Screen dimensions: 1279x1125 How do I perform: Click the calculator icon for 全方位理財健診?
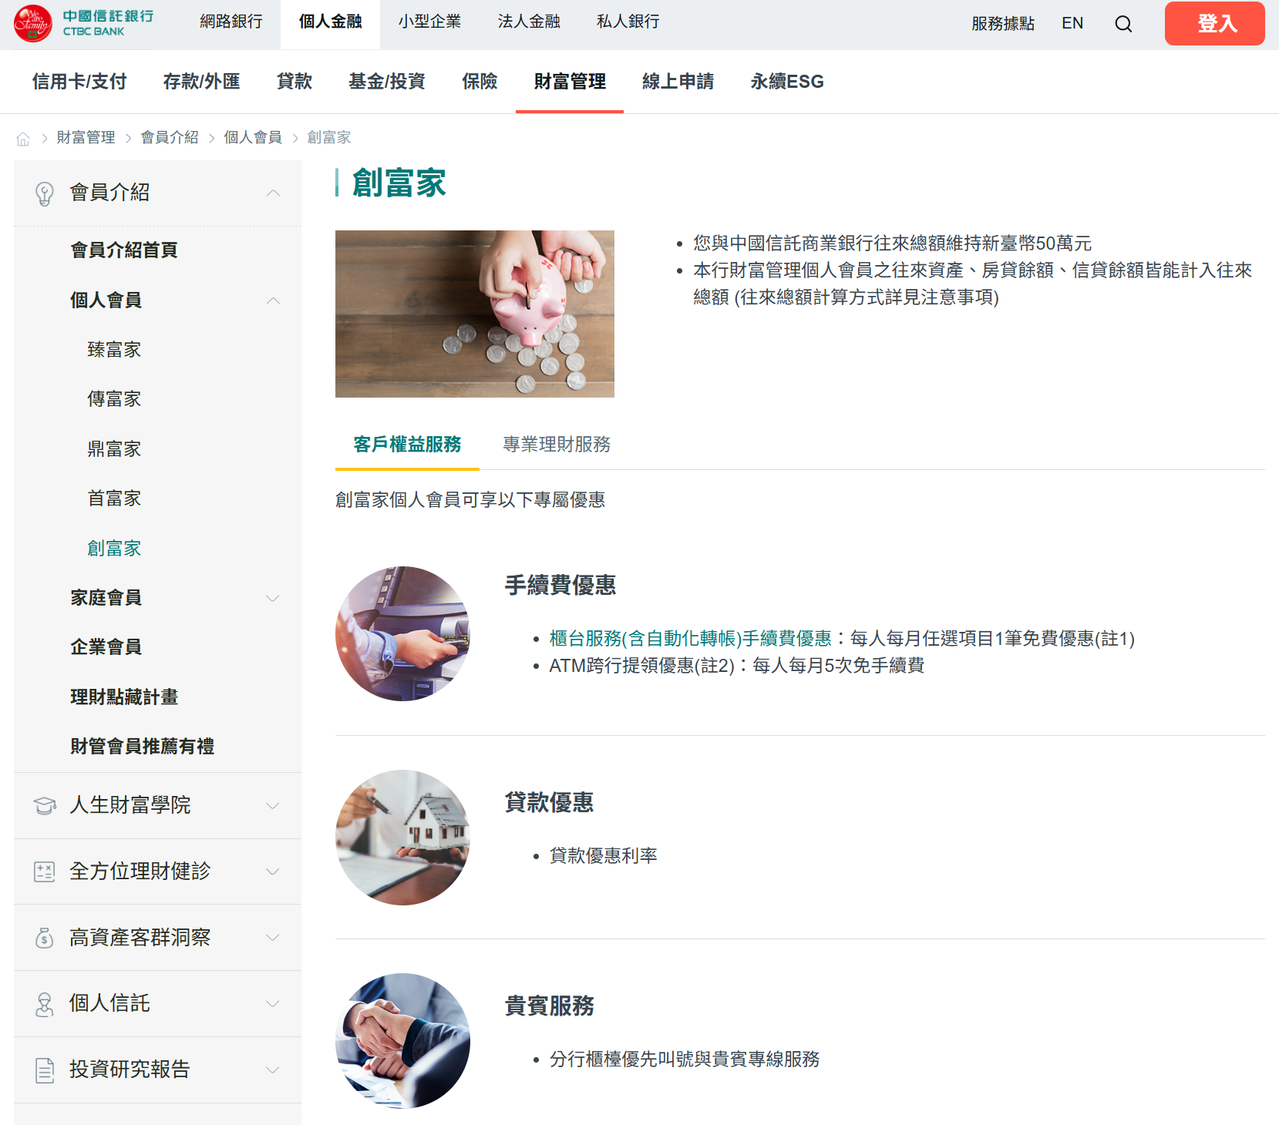(x=45, y=871)
